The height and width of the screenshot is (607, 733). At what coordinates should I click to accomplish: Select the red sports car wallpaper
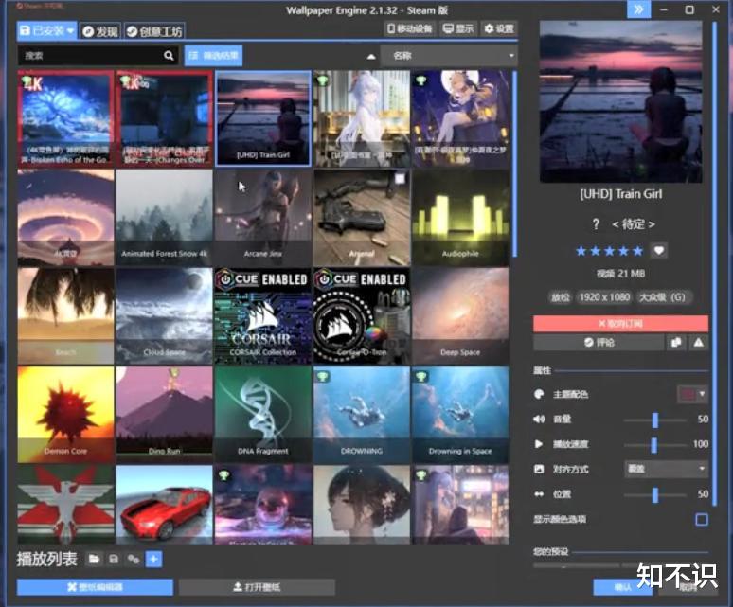pyautogui.click(x=164, y=505)
